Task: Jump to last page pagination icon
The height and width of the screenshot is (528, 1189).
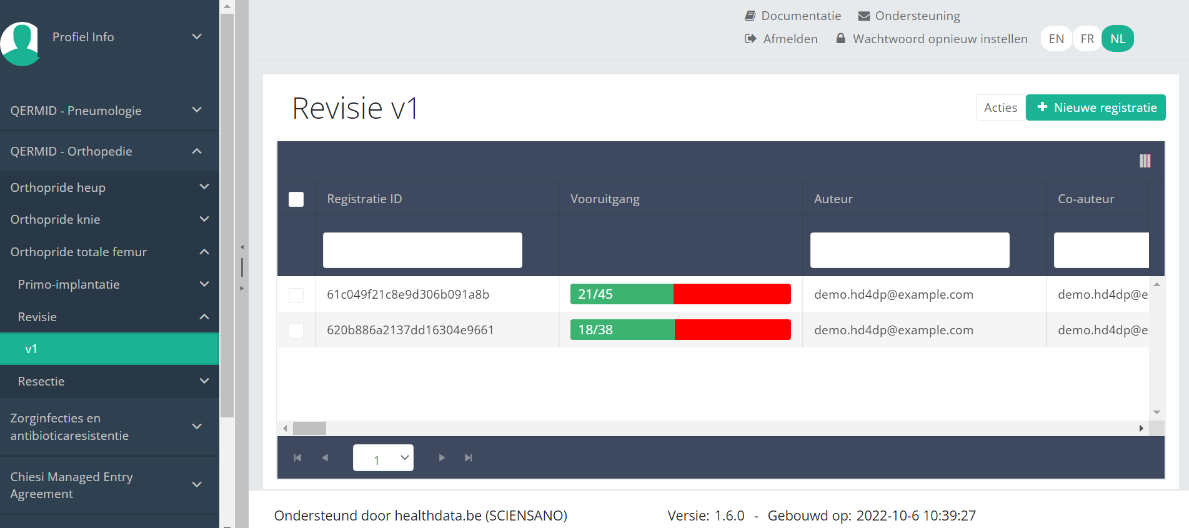Action: [x=469, y=458]
